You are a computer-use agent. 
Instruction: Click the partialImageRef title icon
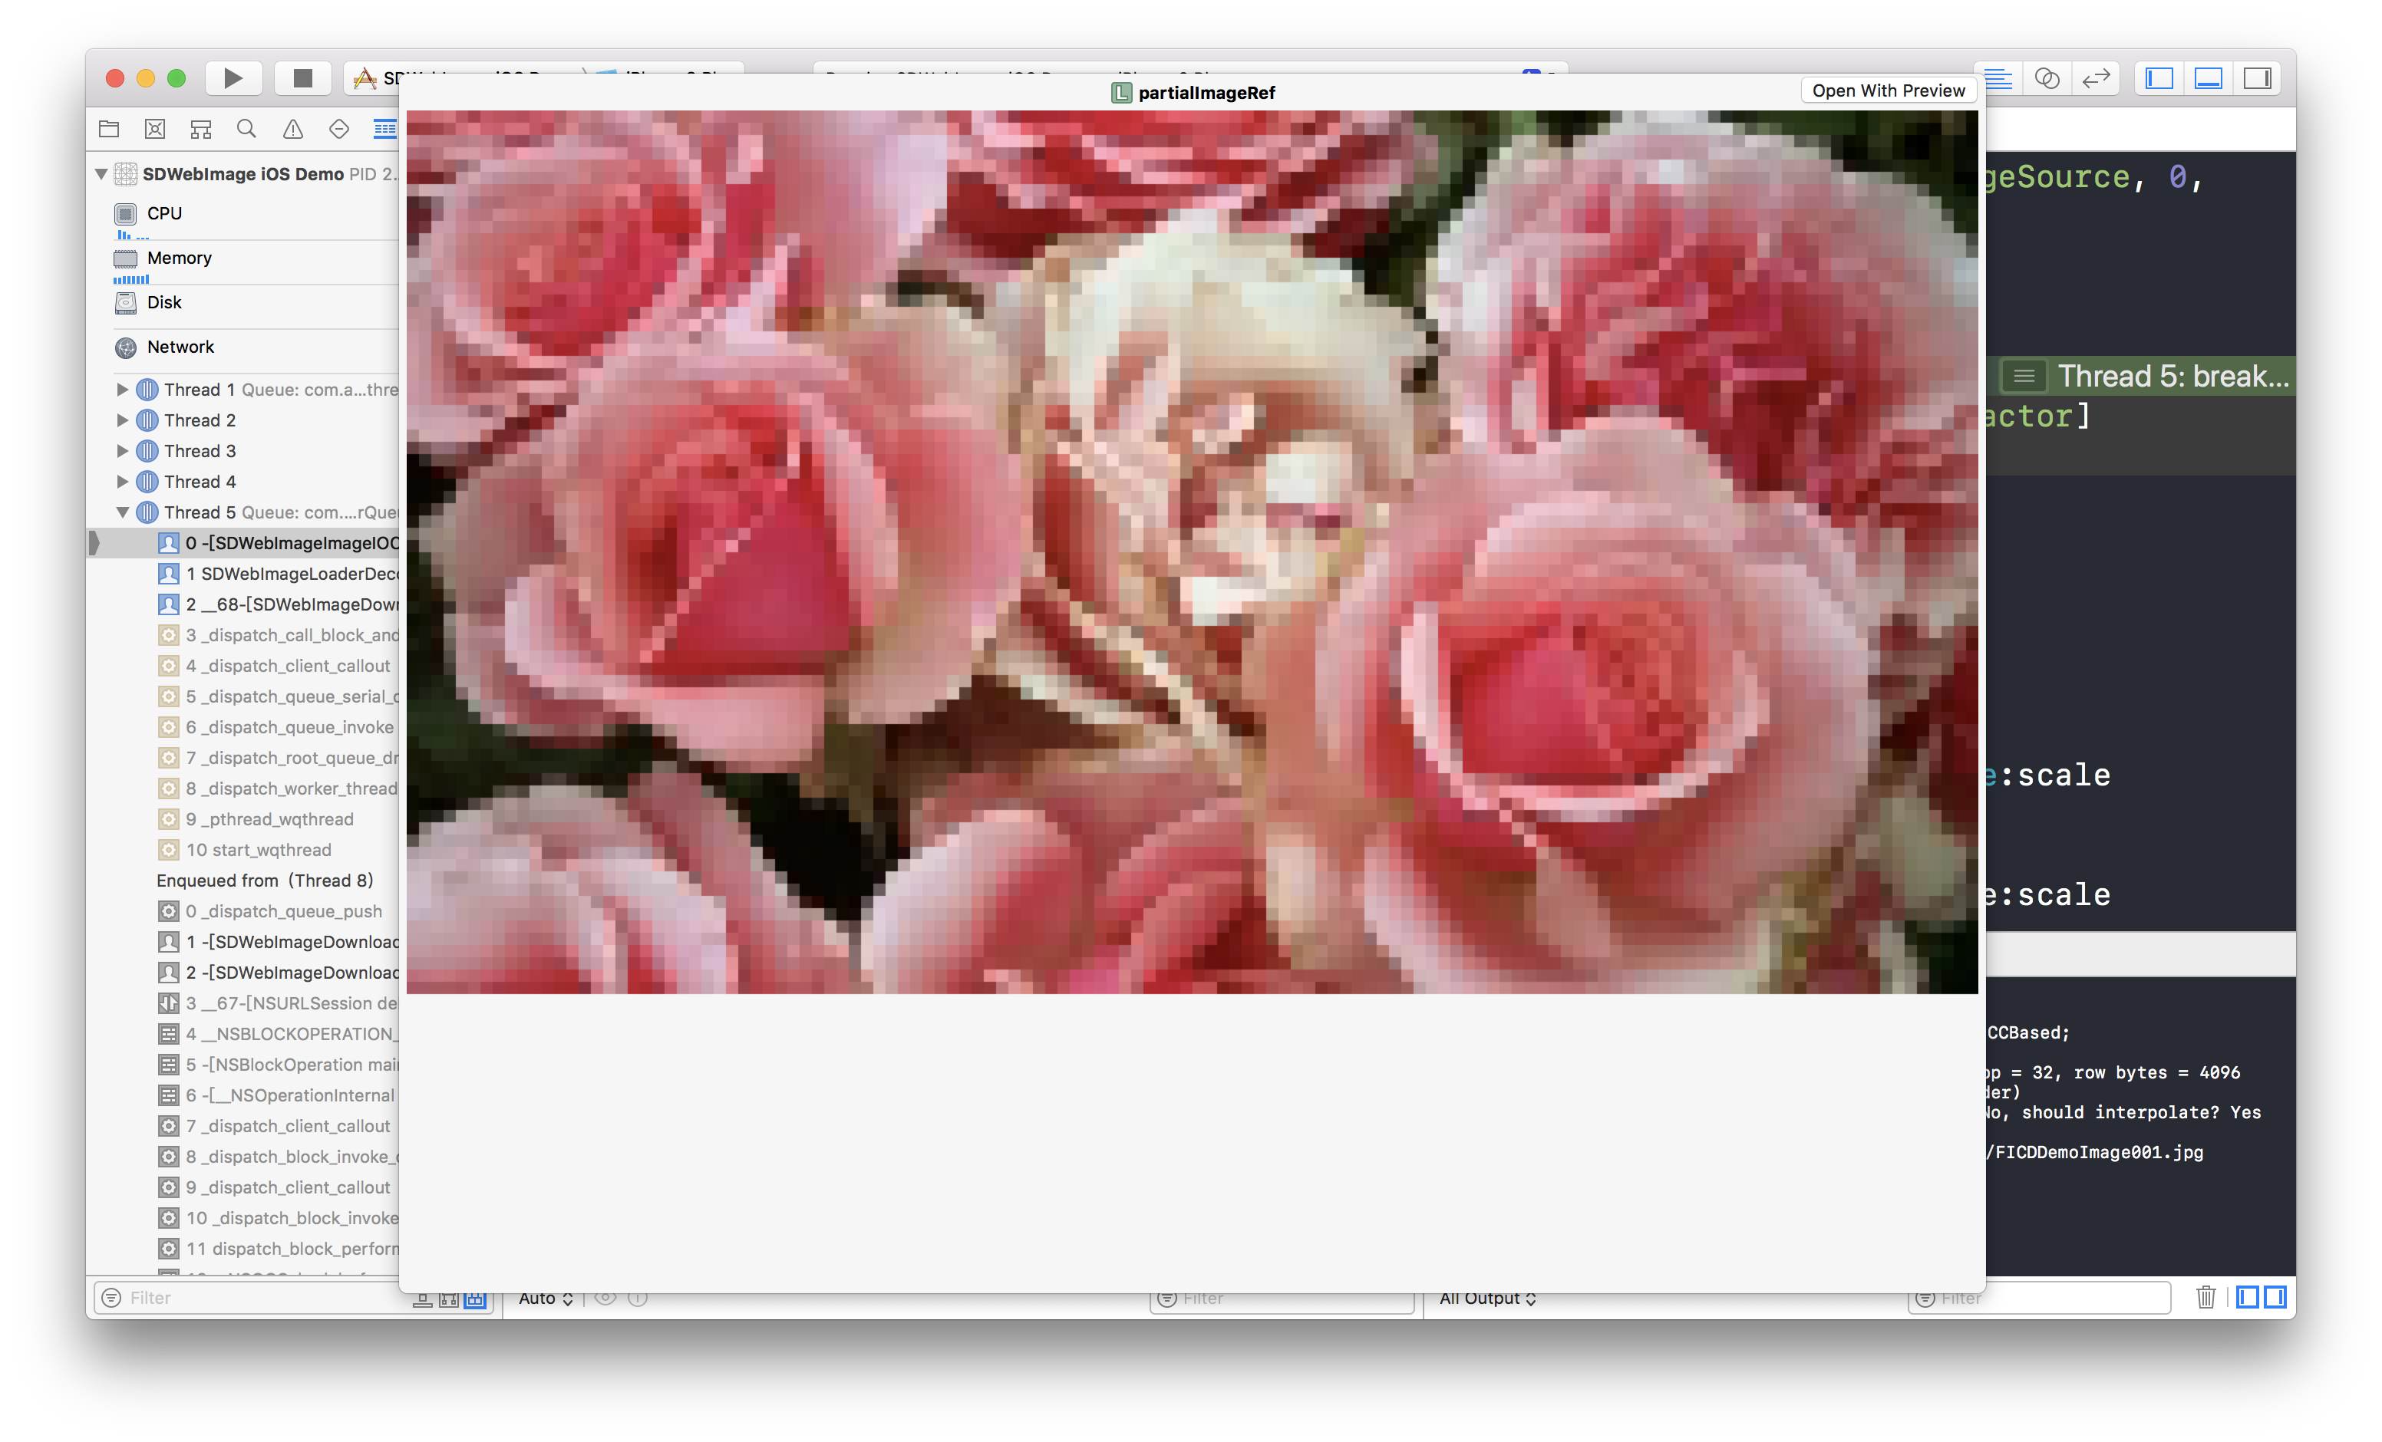[x=1121, y=93]
